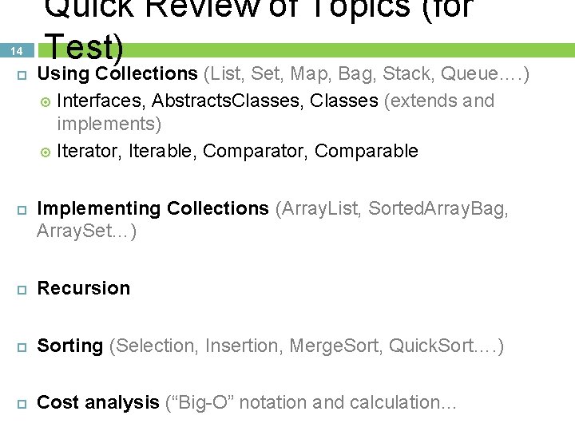
Task: Click the bold 'Using Collections' heading
Action: coord(117,74)
